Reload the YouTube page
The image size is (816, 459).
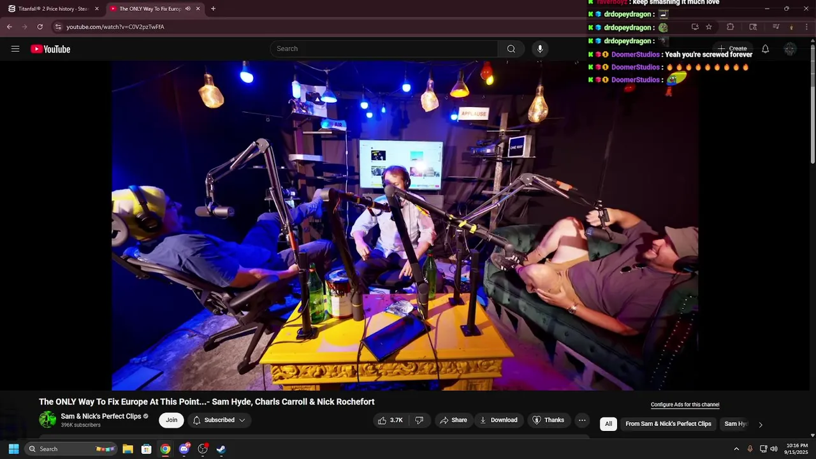pos(40,27)
